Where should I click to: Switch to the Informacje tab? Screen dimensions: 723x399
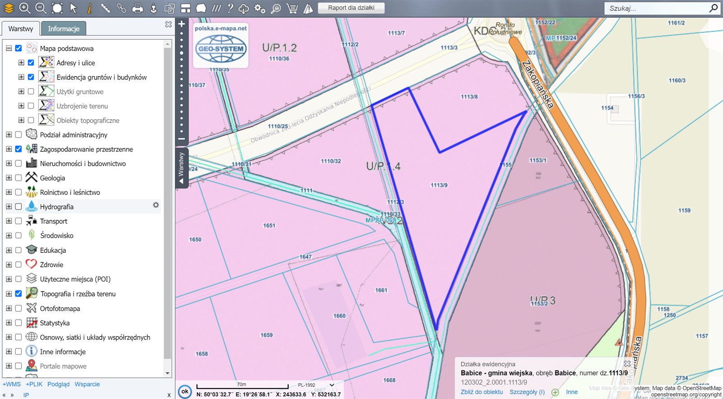[64, 29]
